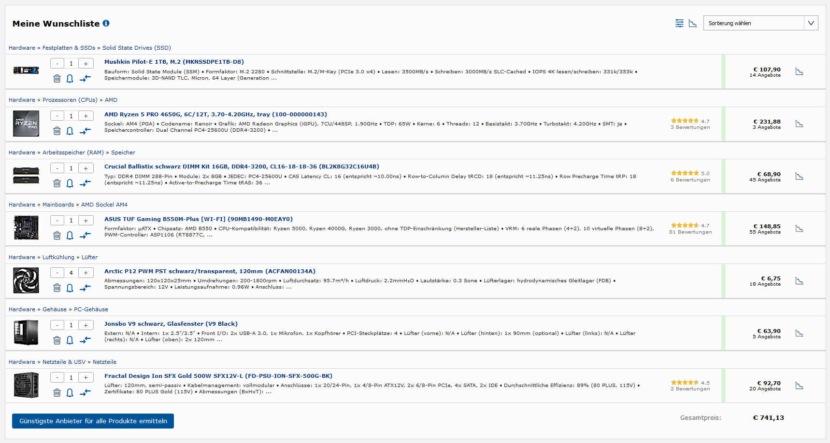The image size is (830, 443).
Task: Open price chart icon for Ryzen 5 PRO 4650G
Action: click(799, 124)
